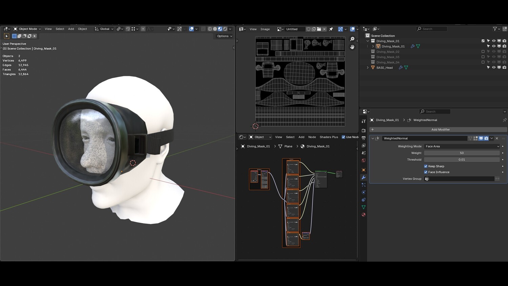Click the Weight value slider
Screen dimensions: 508x286
point(462,153)
